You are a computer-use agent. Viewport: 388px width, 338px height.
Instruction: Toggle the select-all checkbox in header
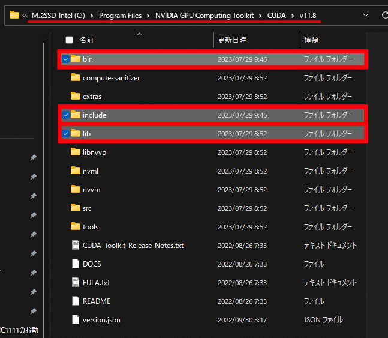pyautogui.click(x=70, y=40)
